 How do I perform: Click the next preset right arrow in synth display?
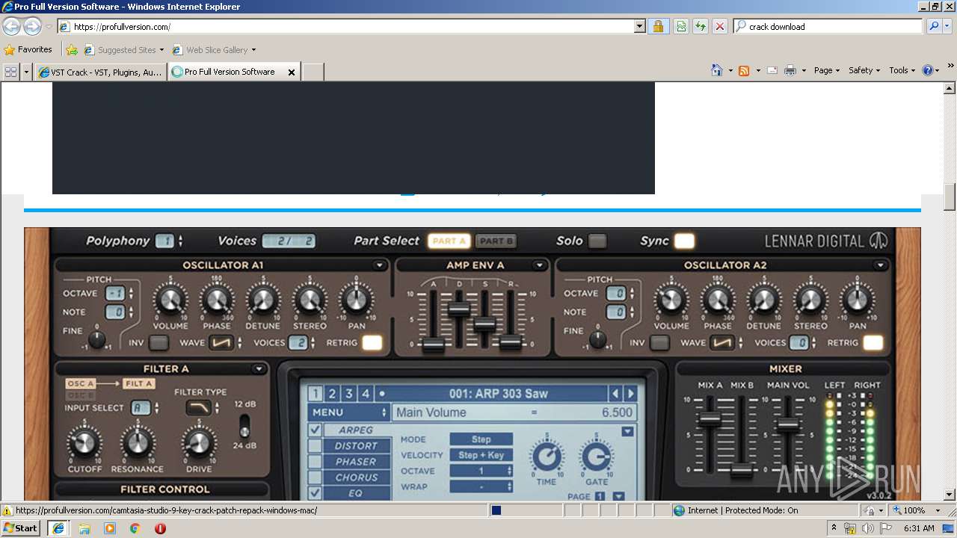click(631, 394)
